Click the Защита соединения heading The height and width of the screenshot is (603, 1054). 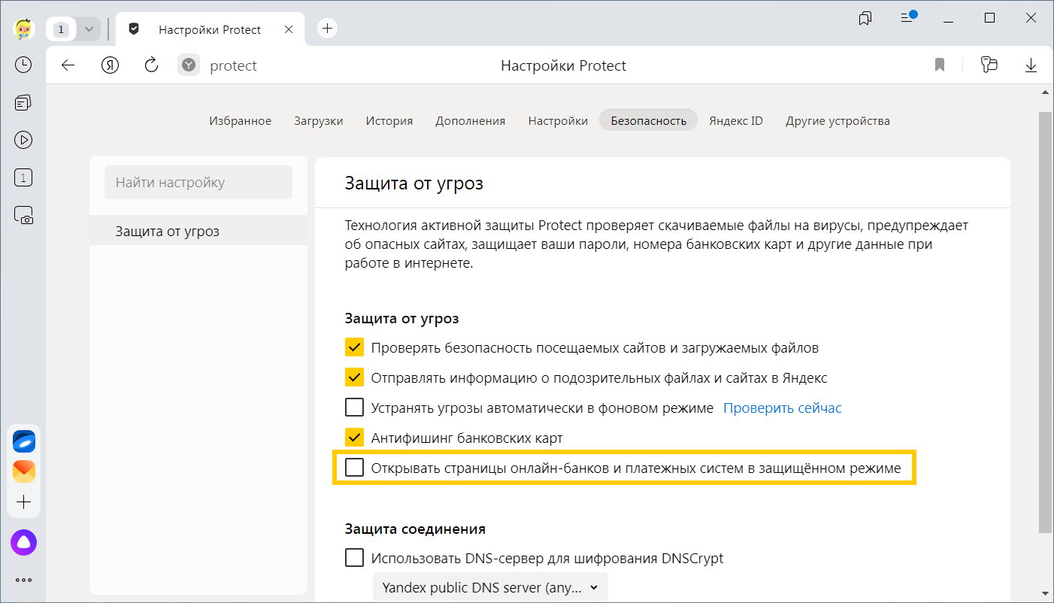tap(415, 529)
